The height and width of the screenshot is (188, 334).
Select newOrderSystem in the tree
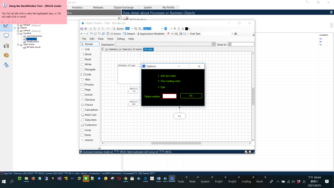(x=34, y=36)
